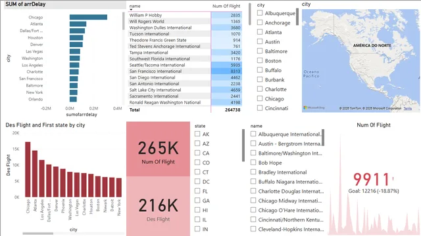The height and width of the screenshot is (236, 421).
Task: Check the AK state filter
Action: click(x=197, y=134)
